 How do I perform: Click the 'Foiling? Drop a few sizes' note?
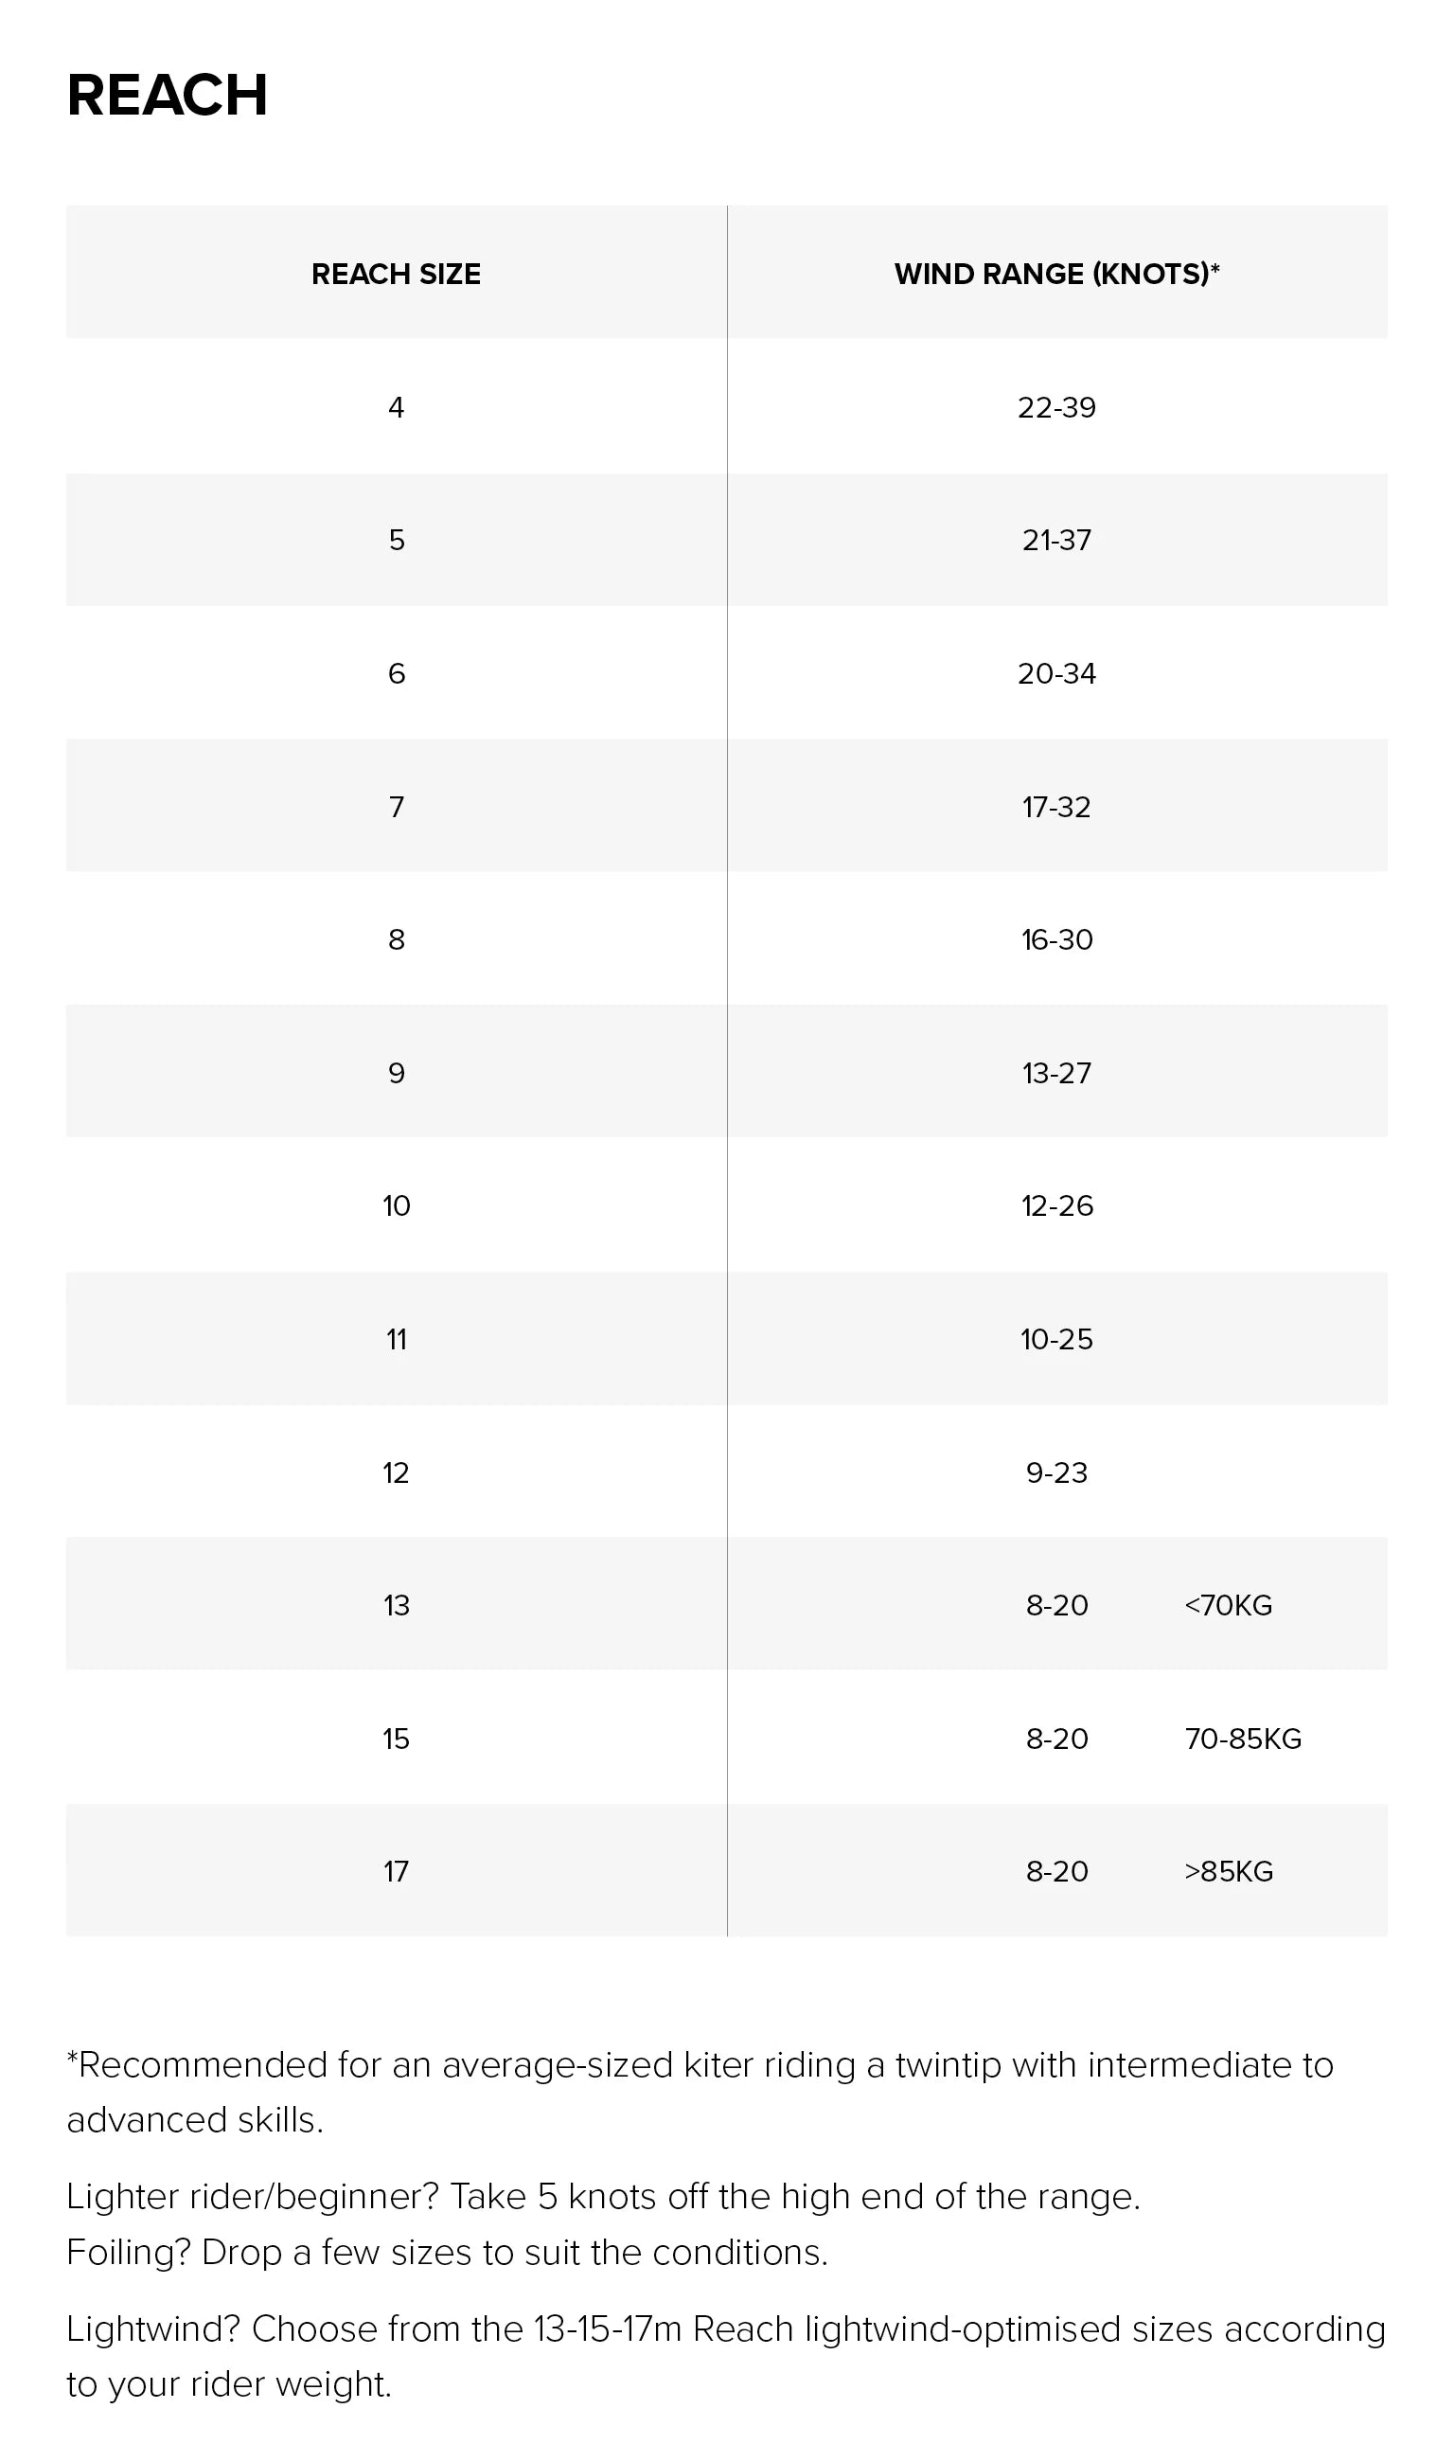point(447,2254)
